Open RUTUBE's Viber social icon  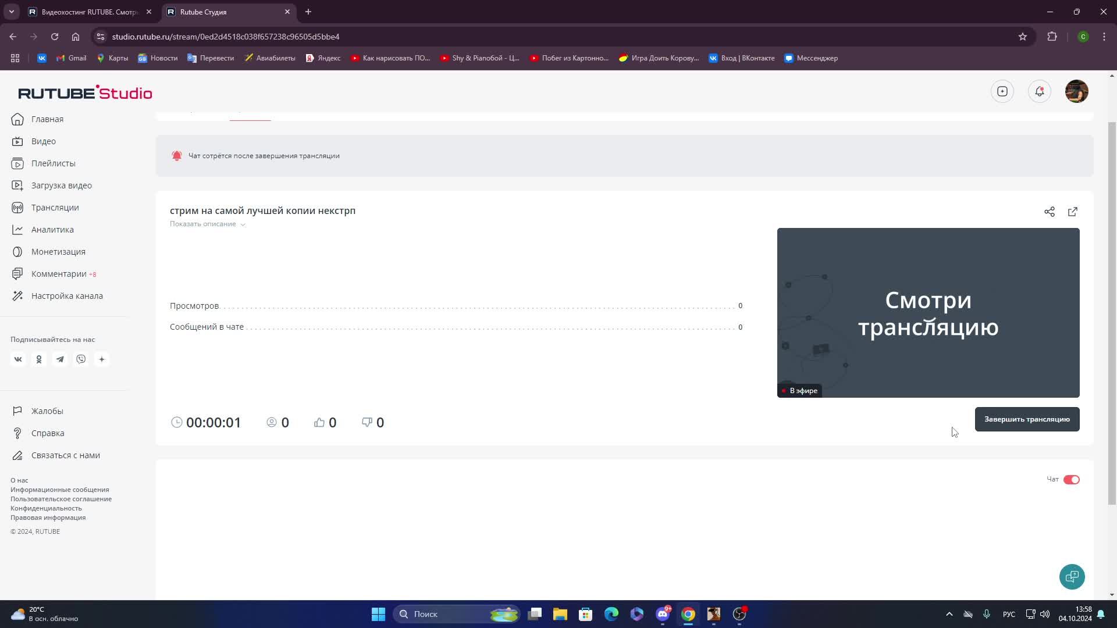(x=81, y=359)
